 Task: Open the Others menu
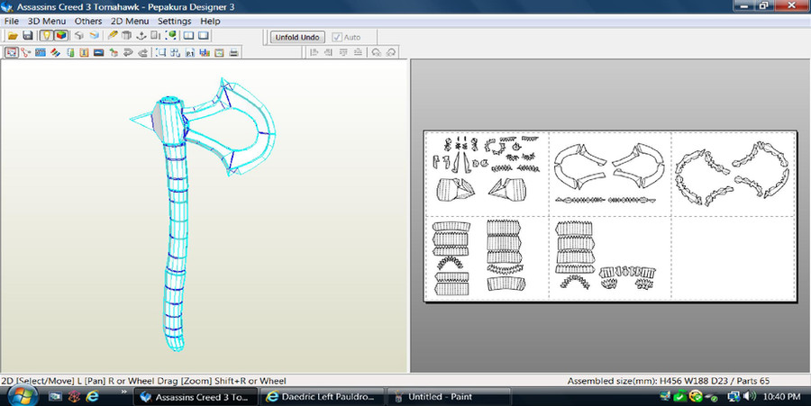pyautogui.click(x=88, y=22)
